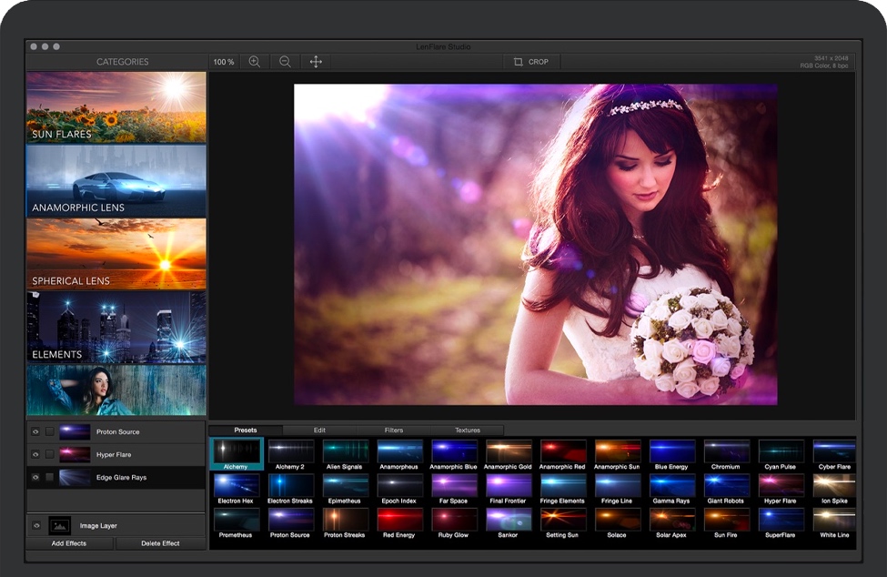The width and height of the screenshot is (887, 577).
Task: Open the Elements category in the sidebar
Action: pyautogui.click(x=116, y=325)
